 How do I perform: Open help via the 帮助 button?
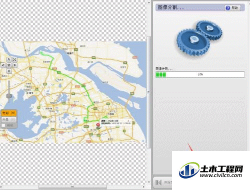[x=232, y=8]
